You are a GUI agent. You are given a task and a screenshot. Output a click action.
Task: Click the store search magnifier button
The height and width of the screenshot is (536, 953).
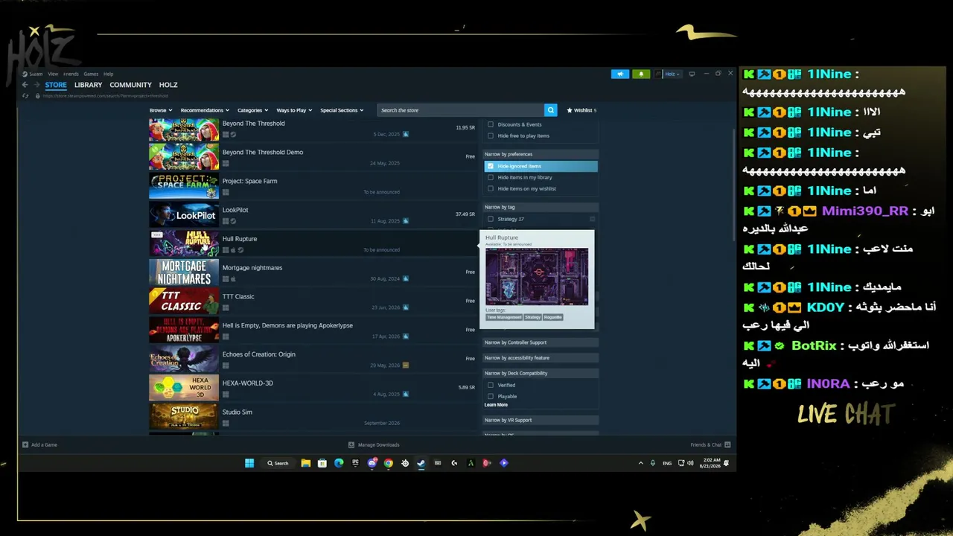click(551, 110)
